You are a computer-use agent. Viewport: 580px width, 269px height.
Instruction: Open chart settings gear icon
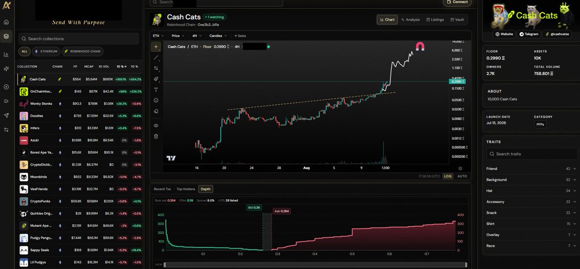(x=460, y=168)
